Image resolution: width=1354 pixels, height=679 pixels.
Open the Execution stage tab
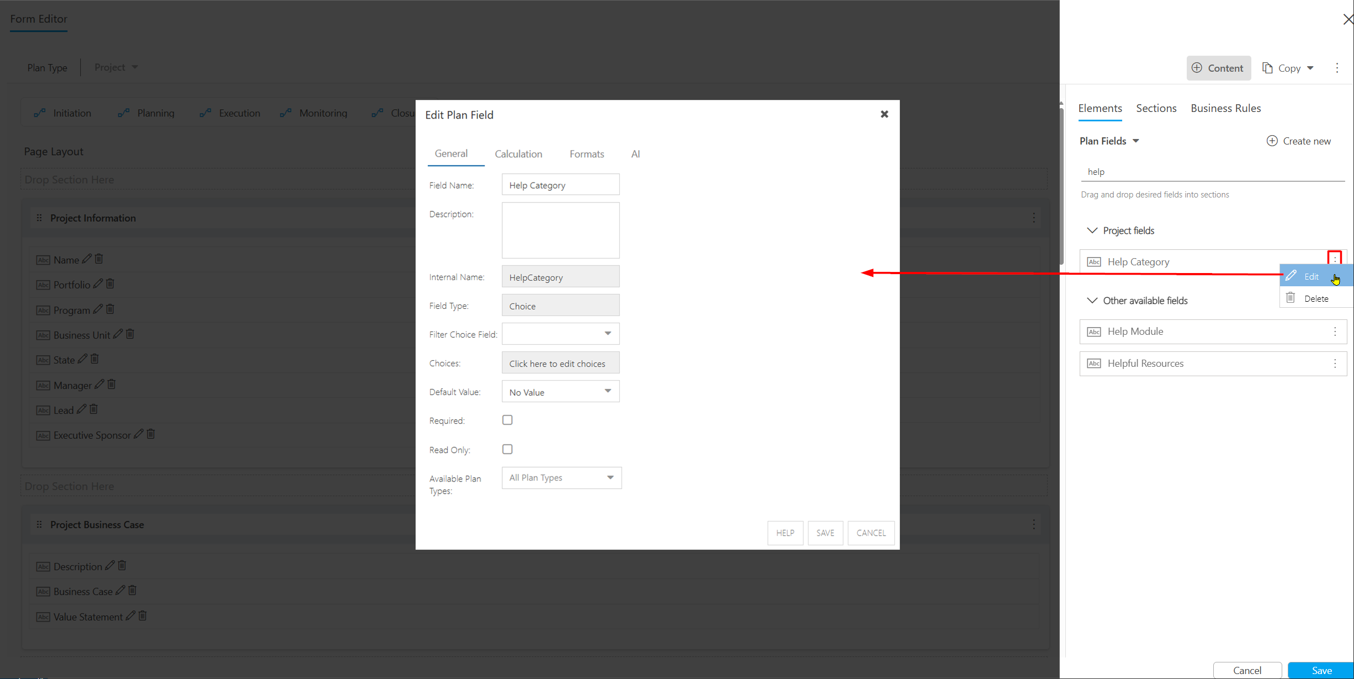point(230,113)
